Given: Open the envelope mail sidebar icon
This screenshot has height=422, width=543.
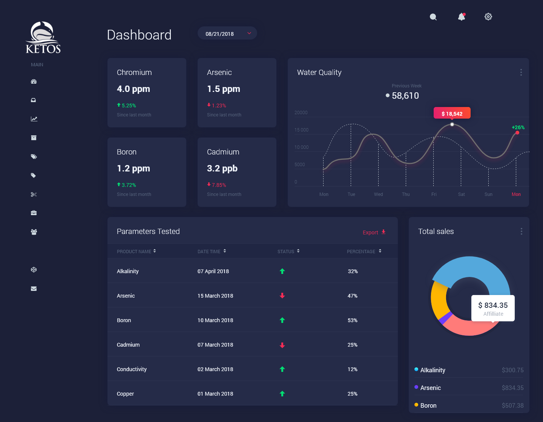Looking at the screenshot, I should [34, 289].
